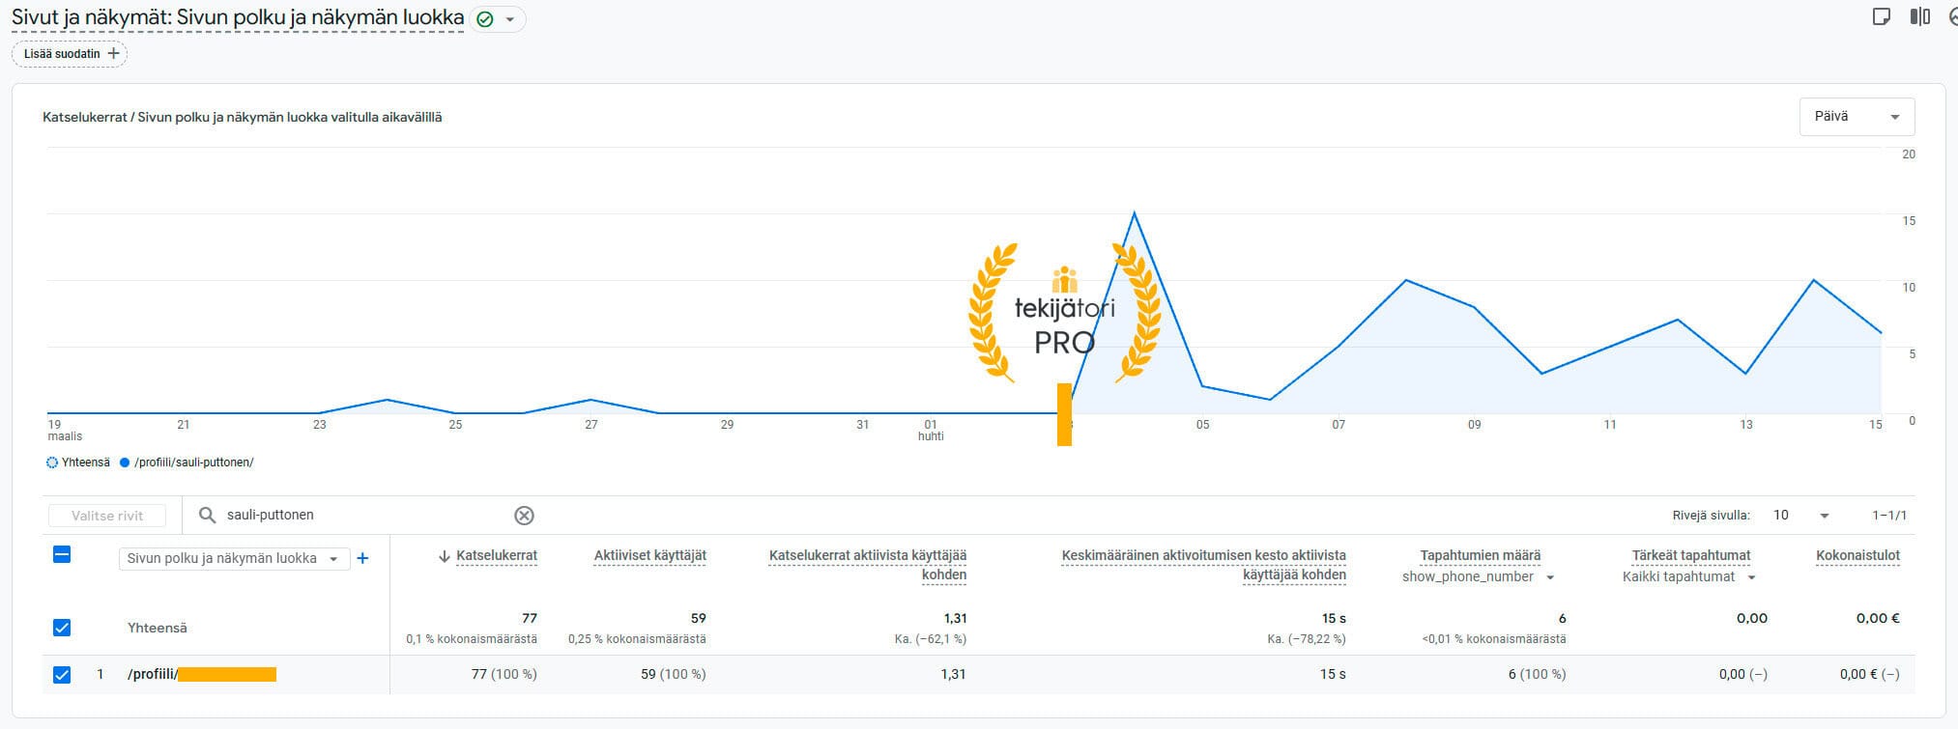This screenshot has height=729, width=1958.
Task: Open the Päivä granularity dropdown
Action: (1856, 117)
